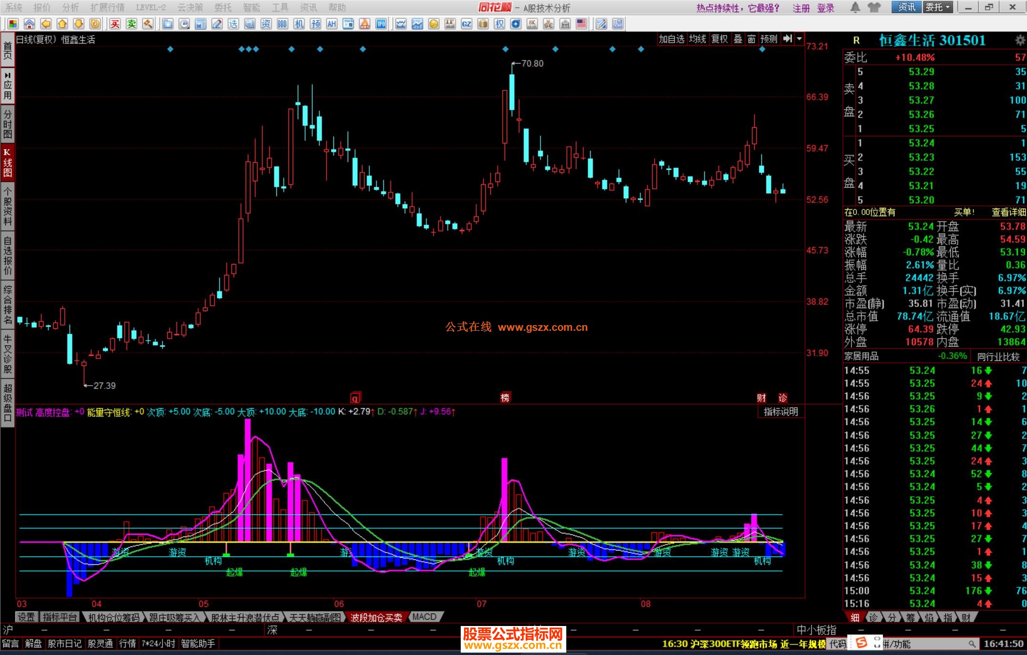Switch to the MACD indicator tab
Image resolution: width=1027 pixels, height=655 pixels.
(x=424, y=617)
